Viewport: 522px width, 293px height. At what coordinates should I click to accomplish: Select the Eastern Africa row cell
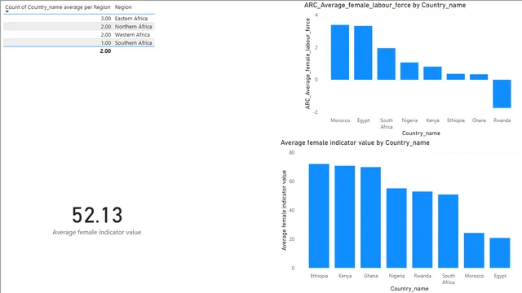point(131,19)
